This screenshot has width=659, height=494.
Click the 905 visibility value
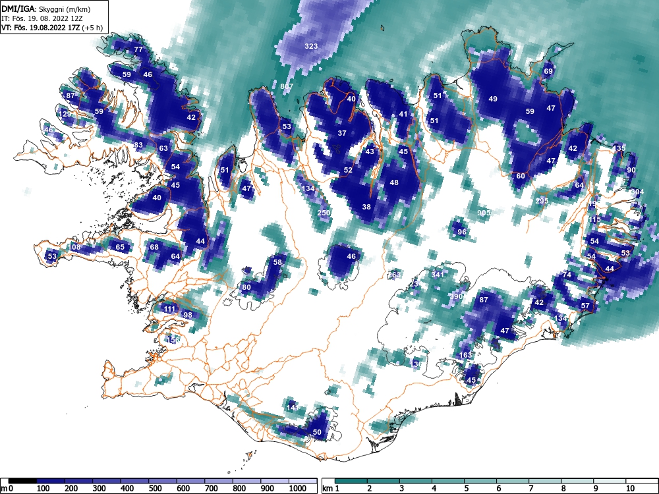point(484,213)
